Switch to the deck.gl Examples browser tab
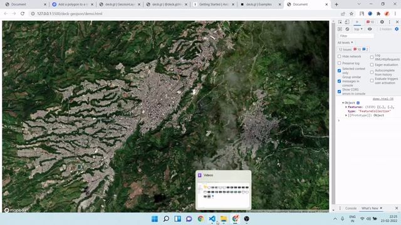The height and width of the screenshot is (225, 401). click(261, 4)
